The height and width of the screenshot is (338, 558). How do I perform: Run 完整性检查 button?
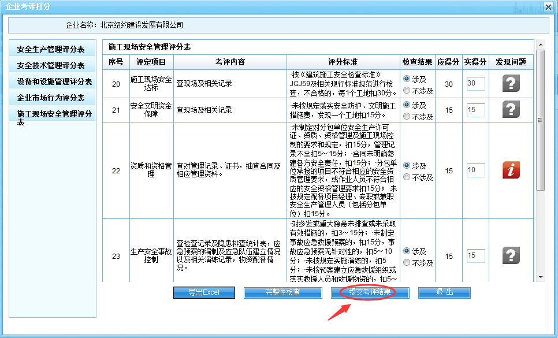click(282, 292)
